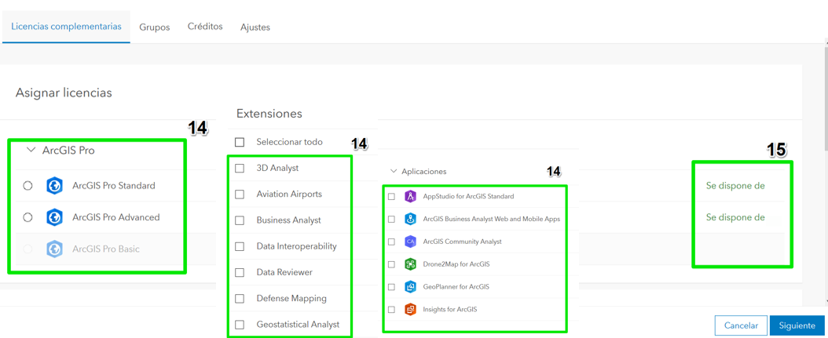Screen dimensions: 828x338
Task: Click the ArcGIS Pro Advanced icon
Action: point(54,217)
